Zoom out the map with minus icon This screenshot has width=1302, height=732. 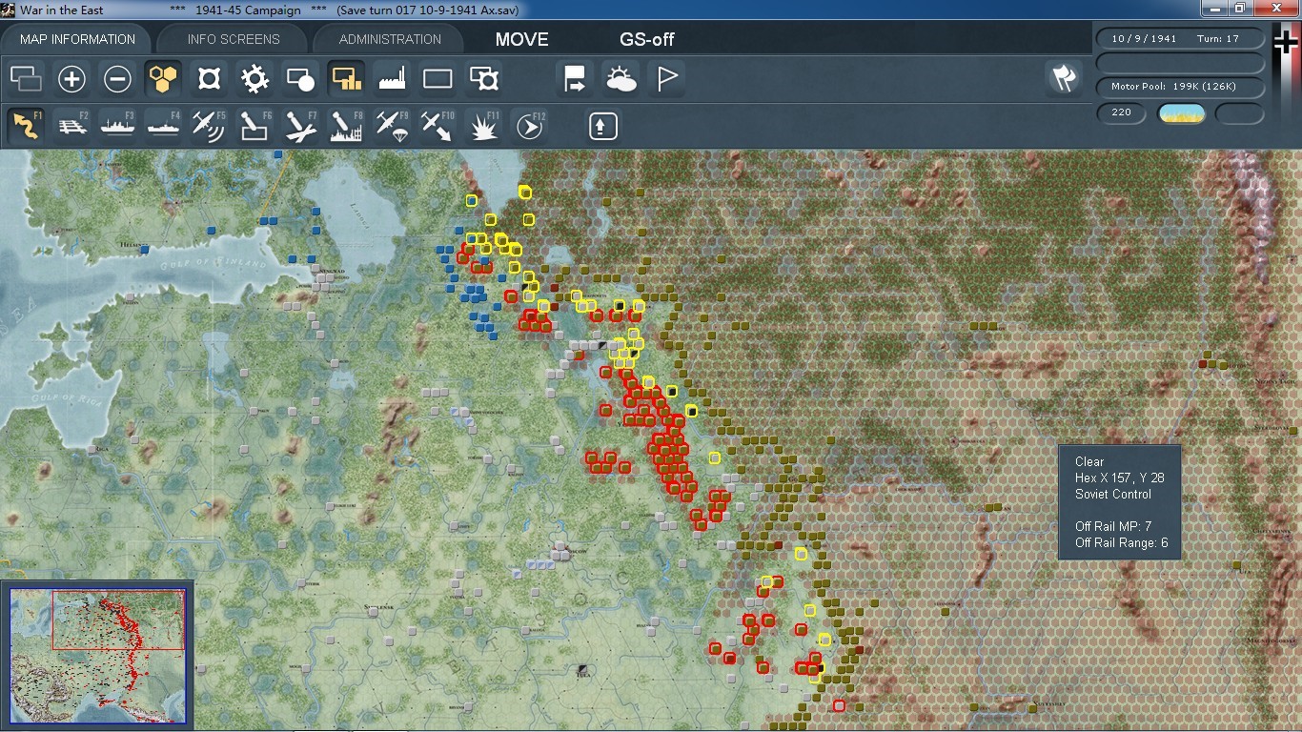pyautogui.click(x=117, y=78)
